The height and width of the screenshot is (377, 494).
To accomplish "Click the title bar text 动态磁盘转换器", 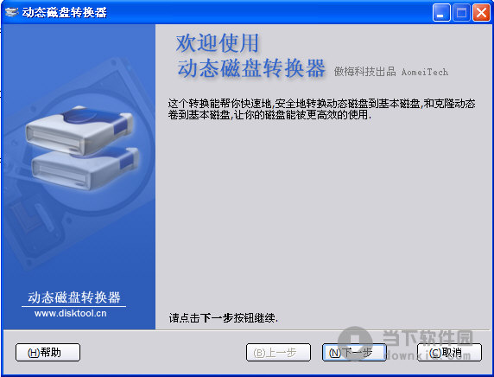I will [x=65, y=13].
